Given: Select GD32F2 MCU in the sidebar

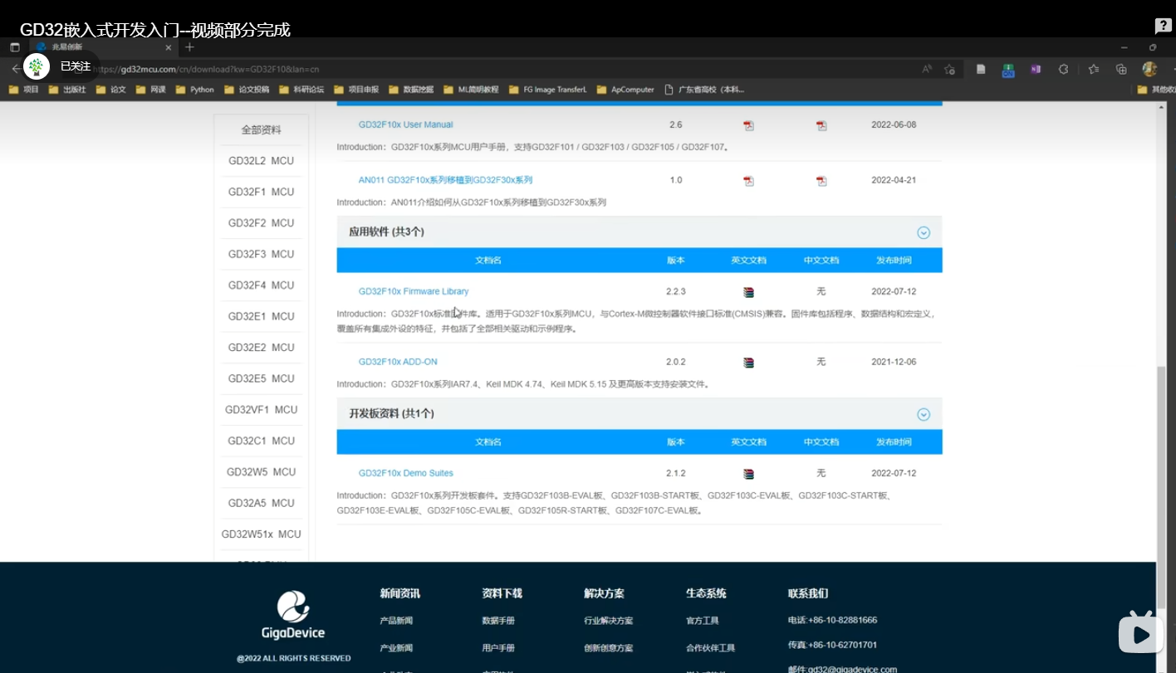Looking at the screenshot, I should click(x=261, y=223).
